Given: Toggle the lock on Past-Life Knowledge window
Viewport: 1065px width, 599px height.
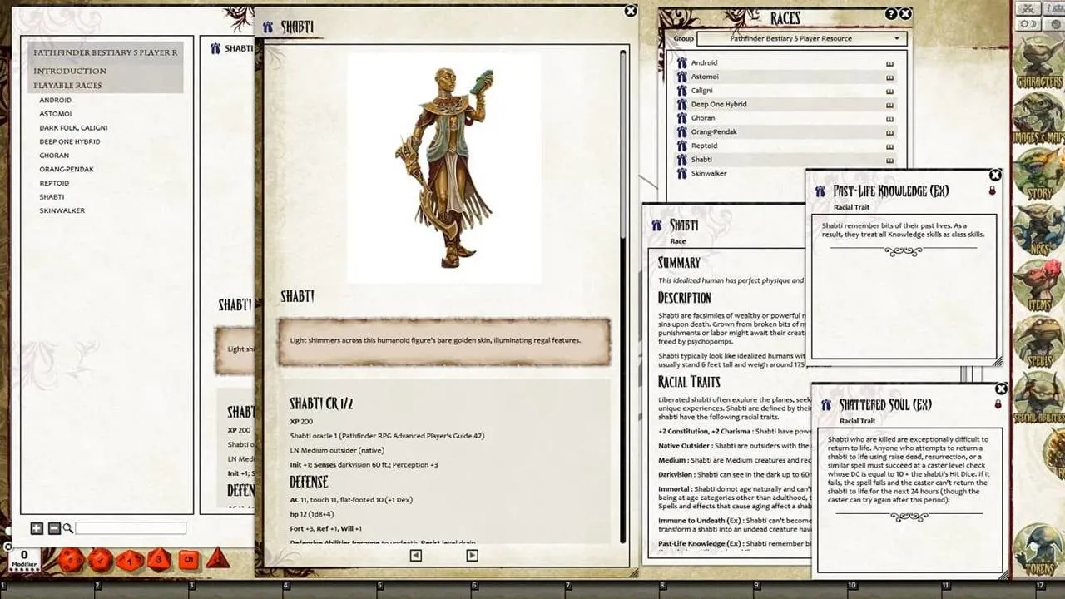Looking at the screenshot, I should (992, 191).
